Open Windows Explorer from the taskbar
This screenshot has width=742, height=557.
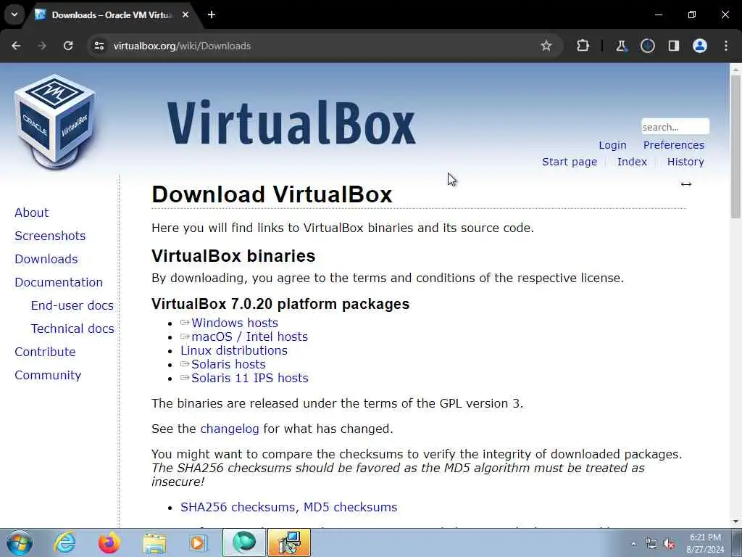click(x=154, y=542)
